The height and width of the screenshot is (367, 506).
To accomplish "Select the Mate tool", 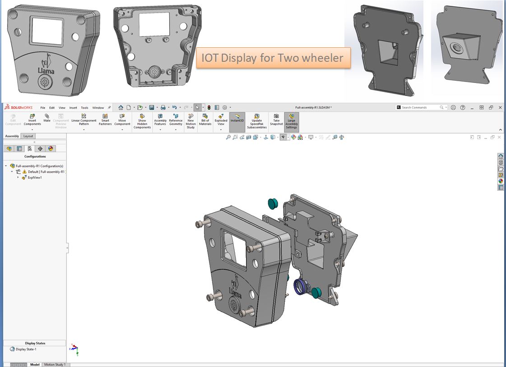I will coord(47,118).
